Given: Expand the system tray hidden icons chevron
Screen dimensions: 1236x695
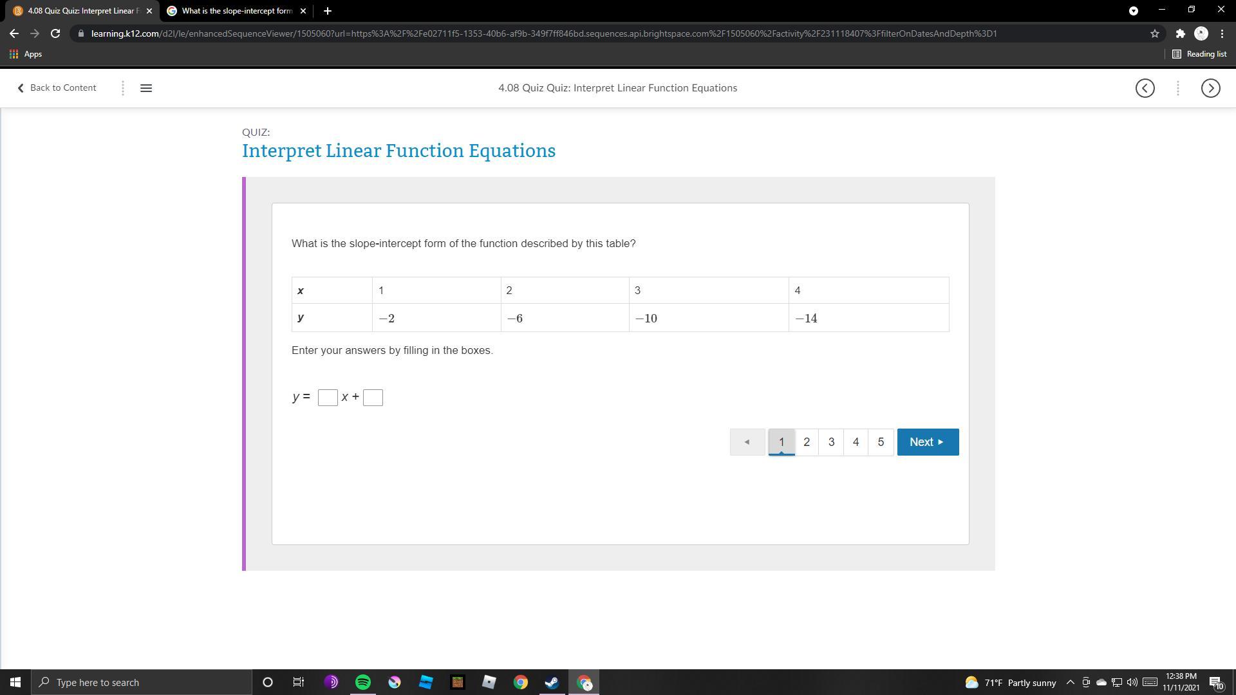Looking at the screenshot, I should [1070, 682].
